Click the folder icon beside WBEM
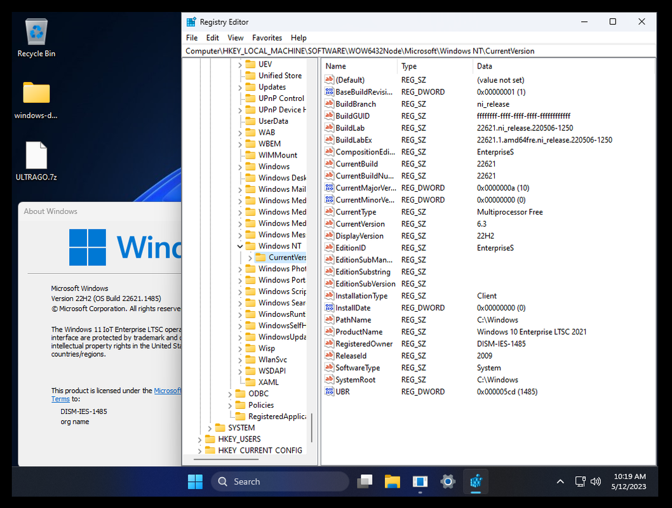This screenshot has width=672, height=508. [x=250, y=144]
